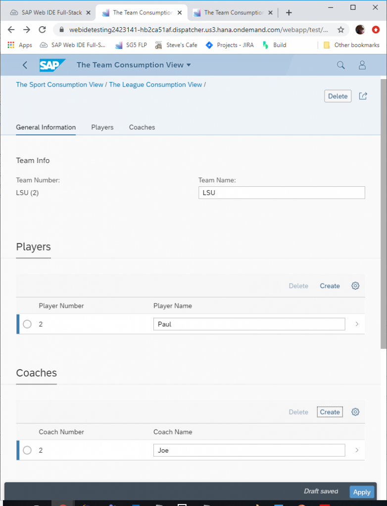This screenshot has height=506, width=387.
Task: Open the user profile icon in the SAP header
Action: tap(362, 65)
